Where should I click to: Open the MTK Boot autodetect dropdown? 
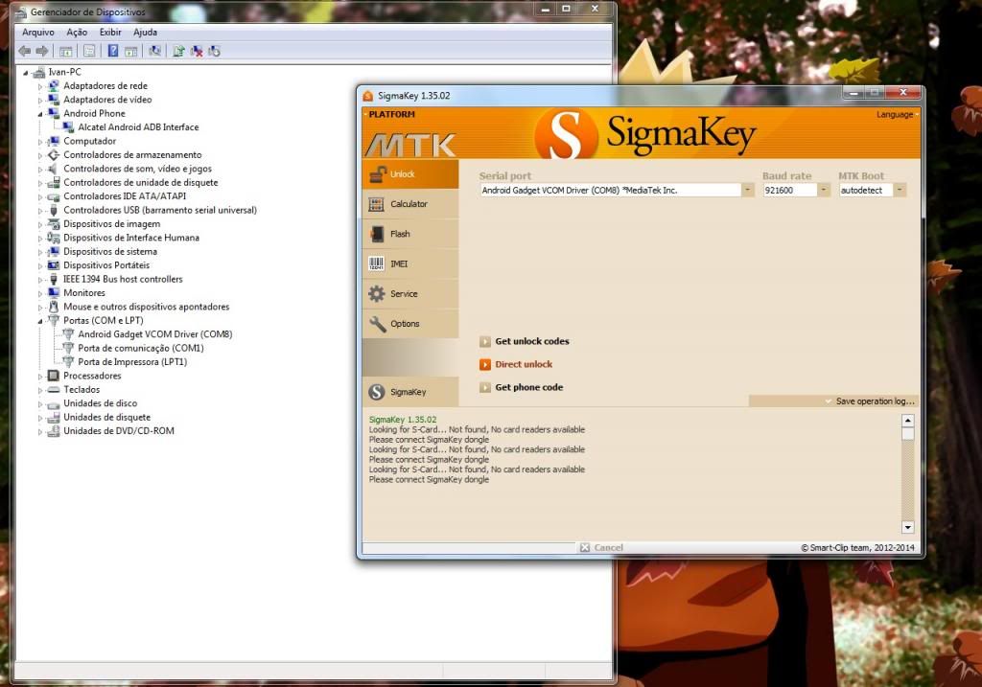900,190
